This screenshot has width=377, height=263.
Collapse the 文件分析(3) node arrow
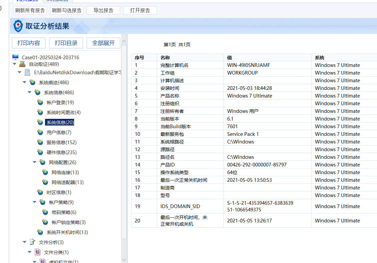(25, 242)
